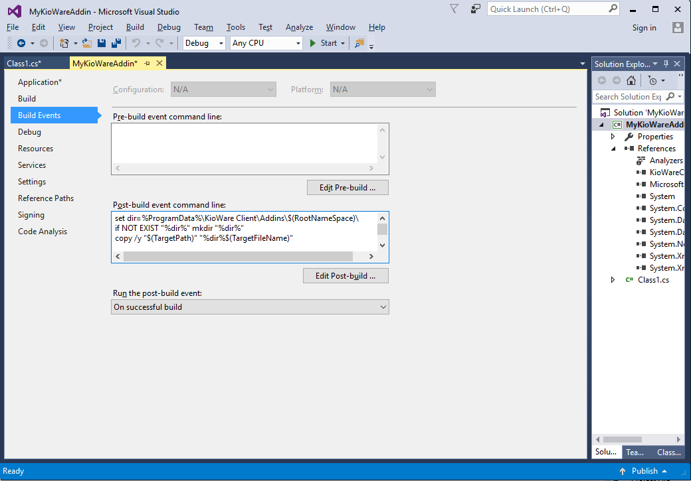The width and height of the screenshot is (691, 481).
Task: Open the Any CPU platform dropdown
Action: tap(266, 43)
